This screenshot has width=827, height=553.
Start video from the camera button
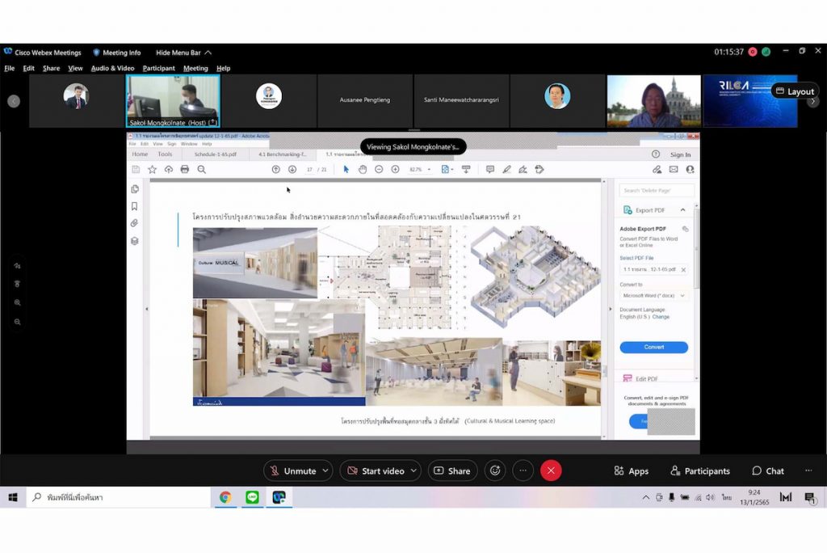pyautogui.click(x=375, y=471)
